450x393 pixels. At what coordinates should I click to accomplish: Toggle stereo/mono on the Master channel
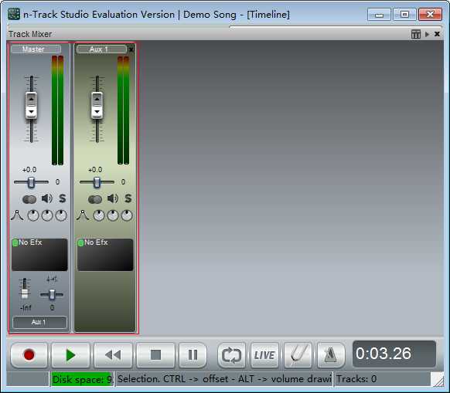click(x=29, y=199)
